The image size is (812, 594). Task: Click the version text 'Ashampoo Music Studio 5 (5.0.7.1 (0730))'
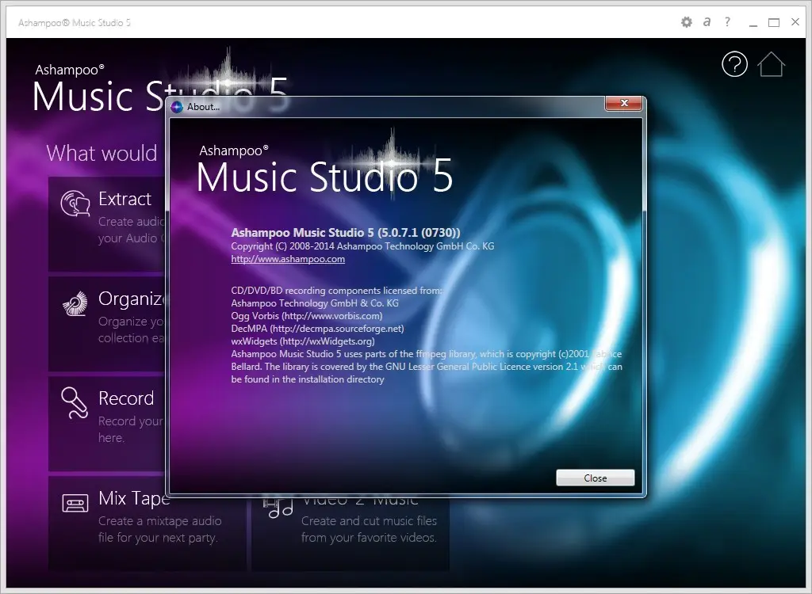[x=346, y=232]
